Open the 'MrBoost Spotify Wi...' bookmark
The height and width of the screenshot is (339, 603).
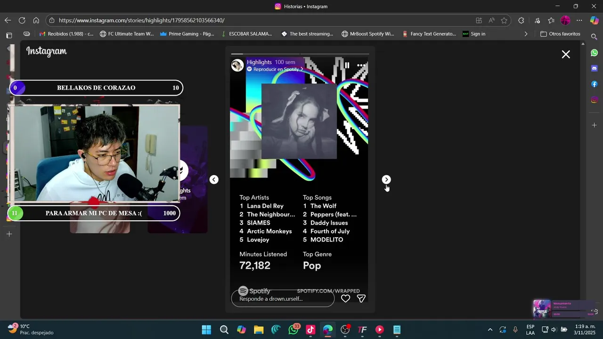point(368,34)
